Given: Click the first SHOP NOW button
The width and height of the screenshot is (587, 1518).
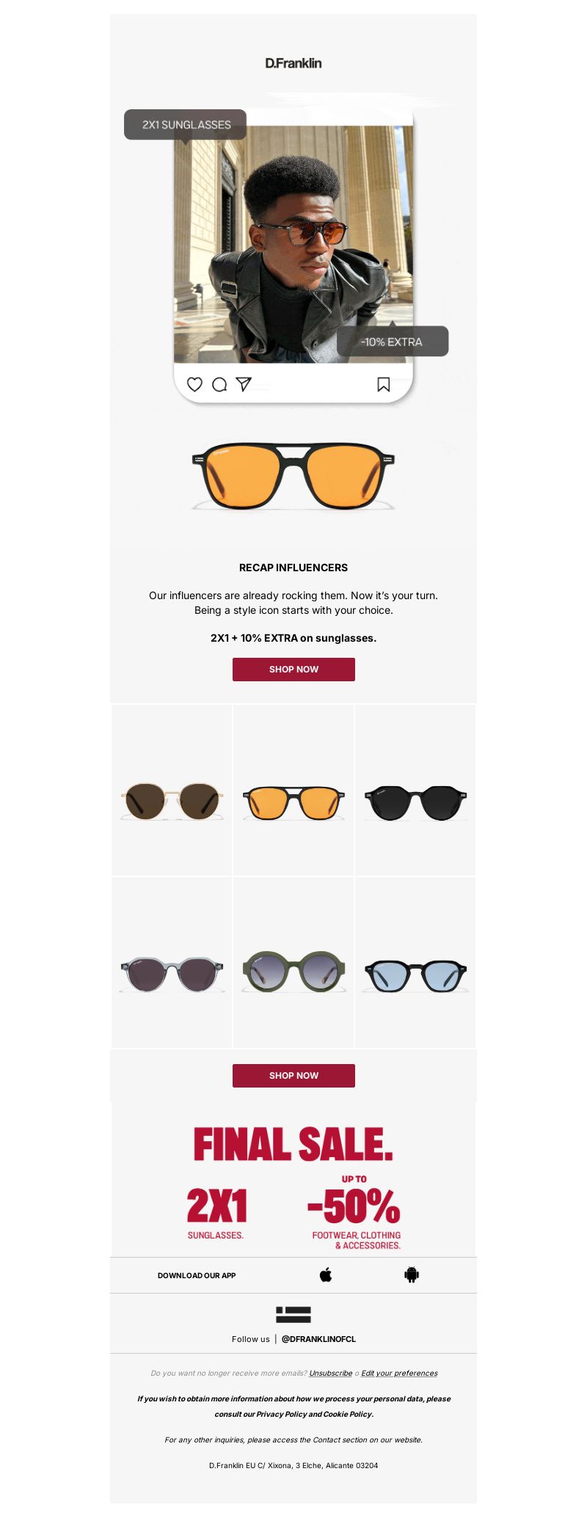Looking at the screenshot, I should click(293, 669).
